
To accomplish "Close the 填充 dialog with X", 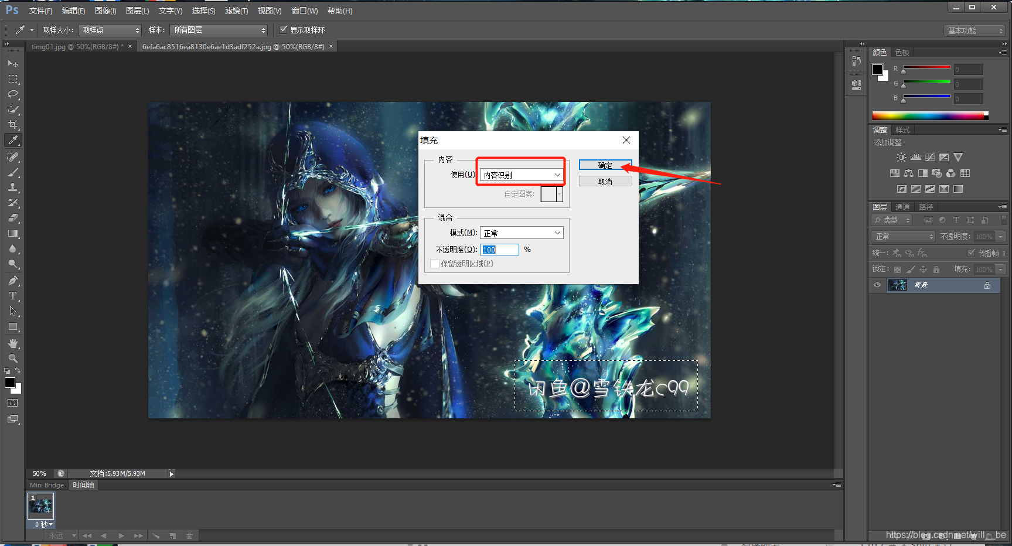I will 626,140.
